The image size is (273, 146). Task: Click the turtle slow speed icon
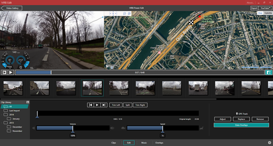click(124, 128)
